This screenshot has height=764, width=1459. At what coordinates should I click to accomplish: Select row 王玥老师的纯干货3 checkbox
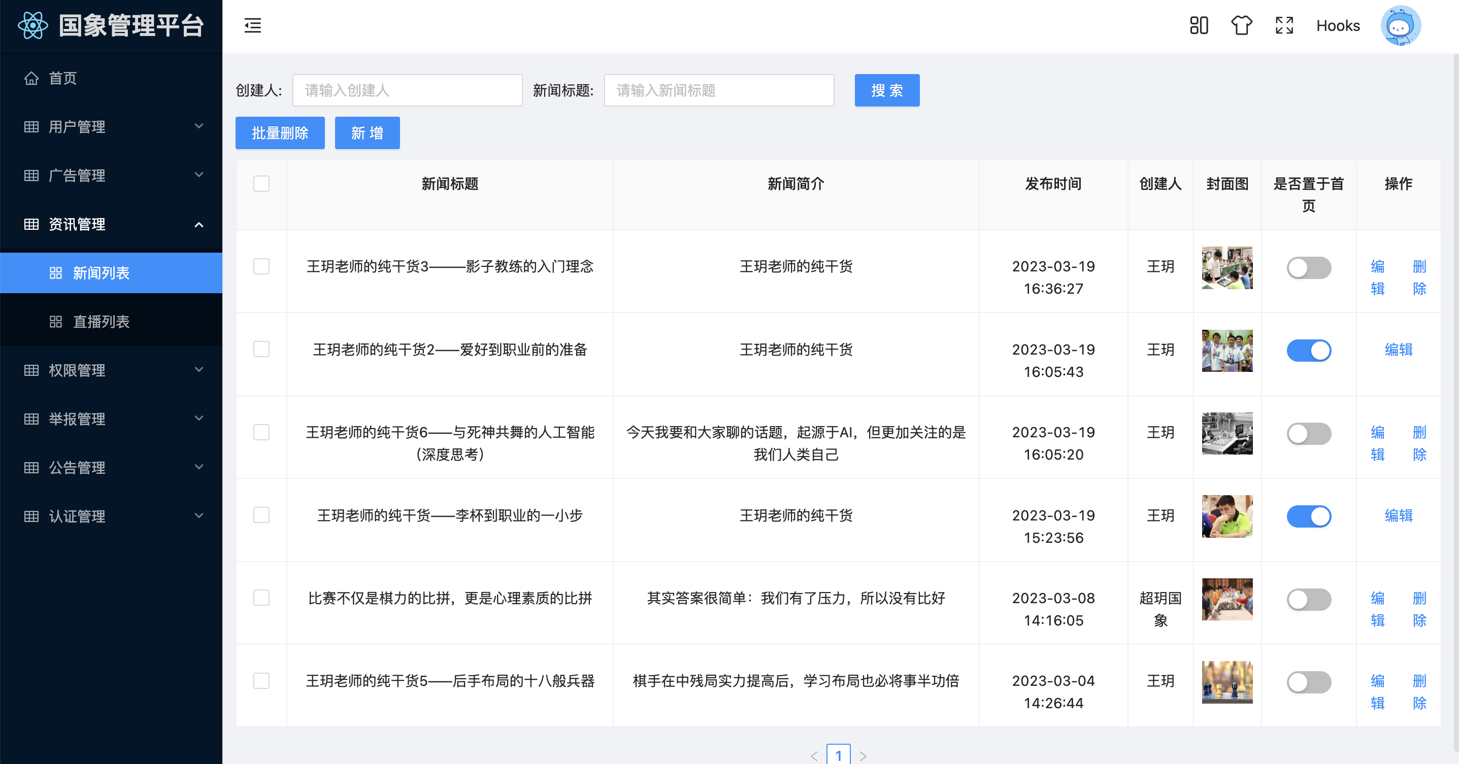261,266
